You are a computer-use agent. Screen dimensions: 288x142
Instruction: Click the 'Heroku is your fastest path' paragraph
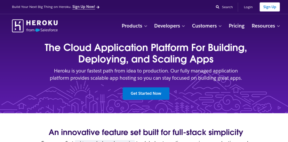point(146,74)
